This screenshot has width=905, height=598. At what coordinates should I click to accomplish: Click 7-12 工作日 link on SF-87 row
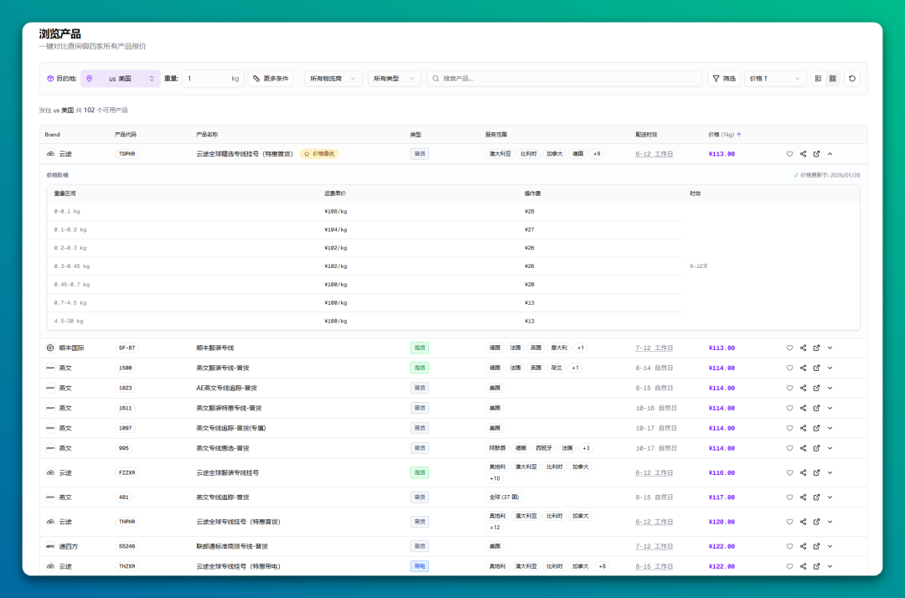(654, 348)
